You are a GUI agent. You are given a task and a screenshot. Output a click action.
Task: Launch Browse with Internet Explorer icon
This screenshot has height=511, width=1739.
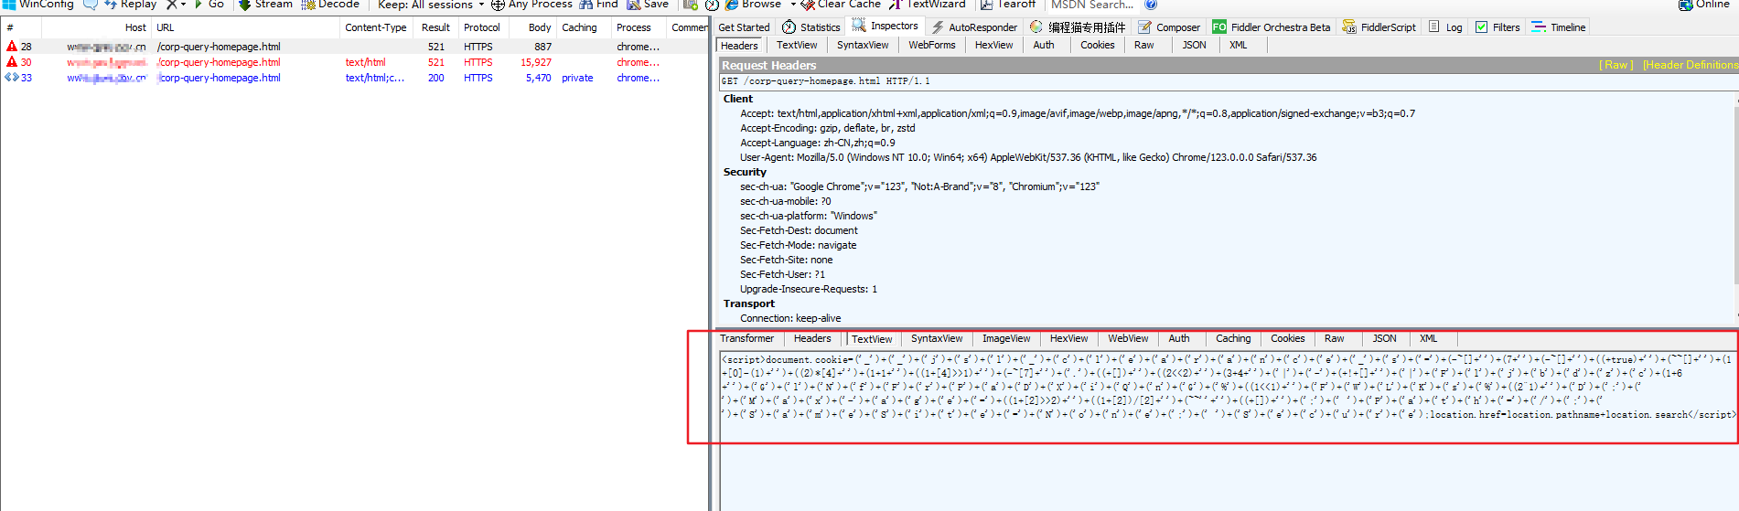click(732, 5)
